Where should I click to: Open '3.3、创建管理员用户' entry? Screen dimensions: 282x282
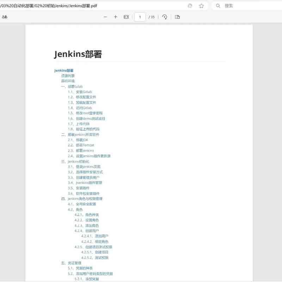coord(84,178)
